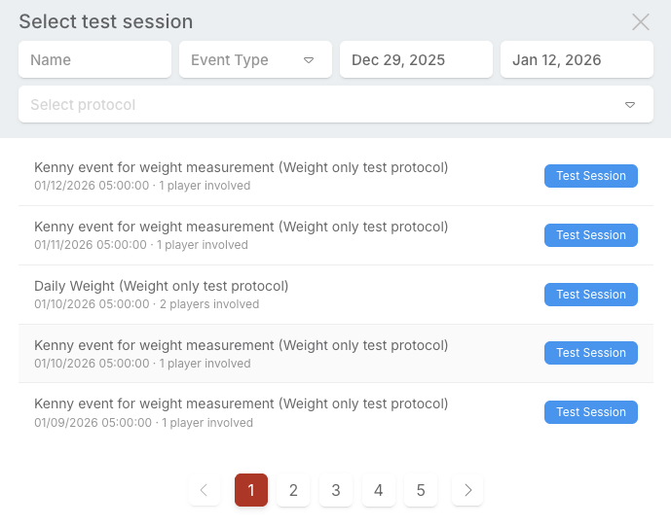Click the 01/12/2026 Kenny event row title

[241, 167]
